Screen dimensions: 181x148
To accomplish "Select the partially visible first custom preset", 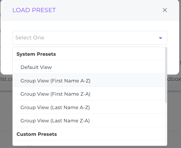I will coord(89,143).
